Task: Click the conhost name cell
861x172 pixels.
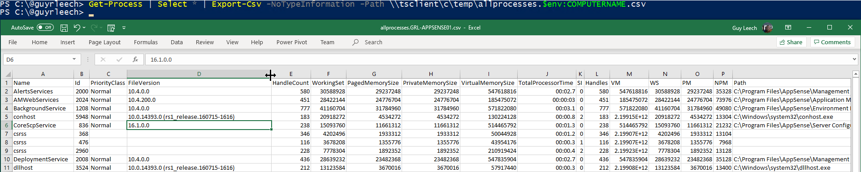Action: click(x=43, y=117)
